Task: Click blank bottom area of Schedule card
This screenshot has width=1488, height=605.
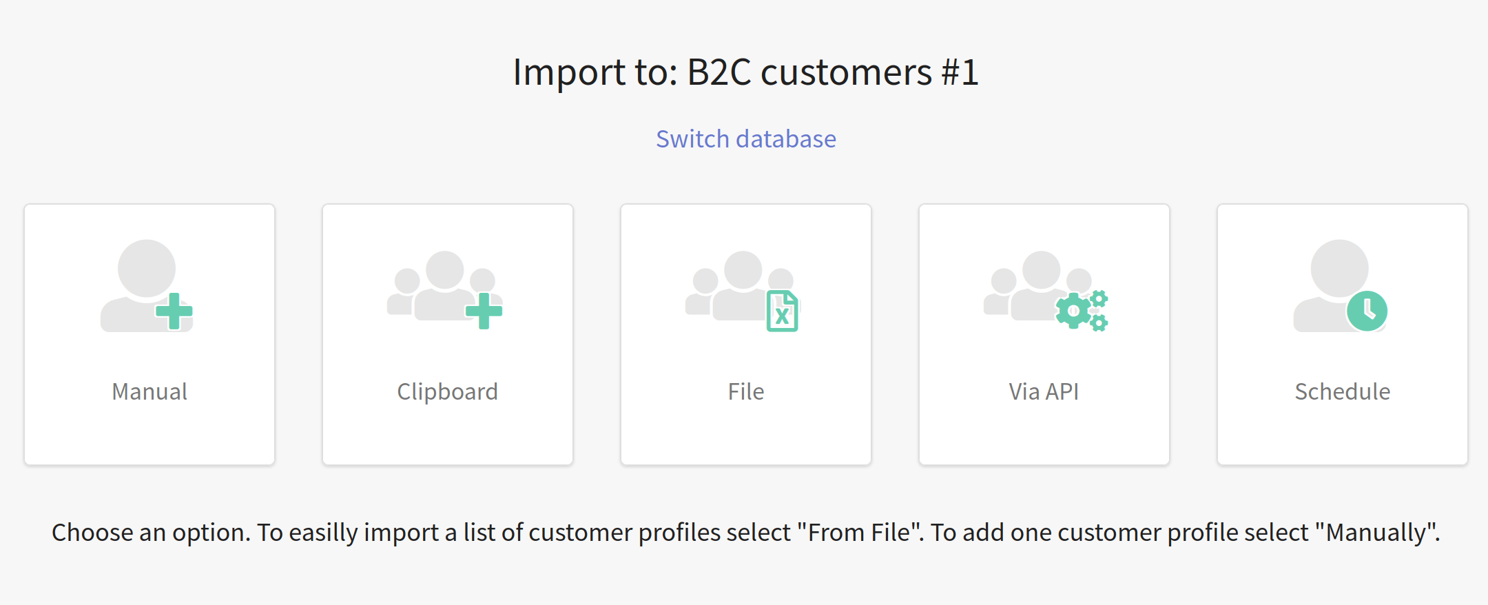Action: point(1343,438)
